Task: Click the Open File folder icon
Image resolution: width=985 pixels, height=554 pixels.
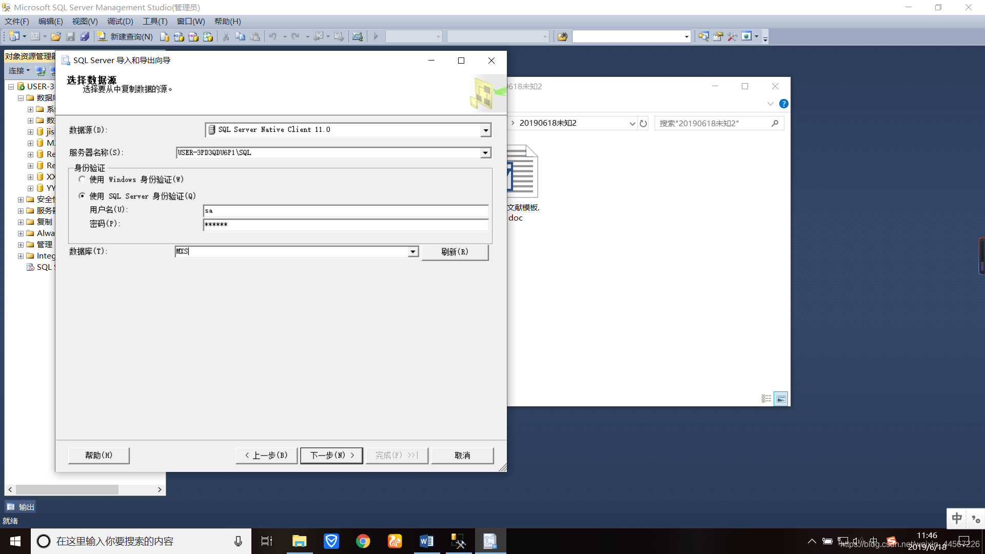Action: (x=56, y=36)
